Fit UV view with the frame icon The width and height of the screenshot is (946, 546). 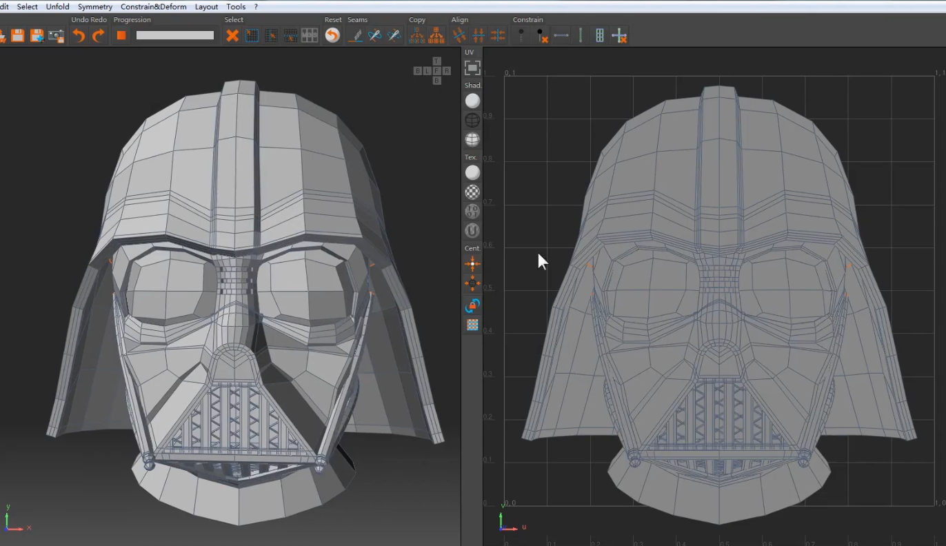pos(472,68)
